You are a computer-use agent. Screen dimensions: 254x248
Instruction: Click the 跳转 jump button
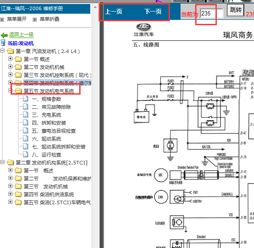pos(235,10)
